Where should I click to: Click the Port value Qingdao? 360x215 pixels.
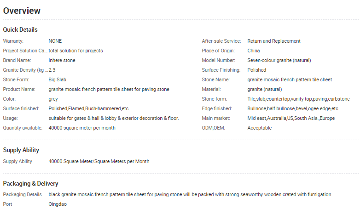[x=58, y=204]
